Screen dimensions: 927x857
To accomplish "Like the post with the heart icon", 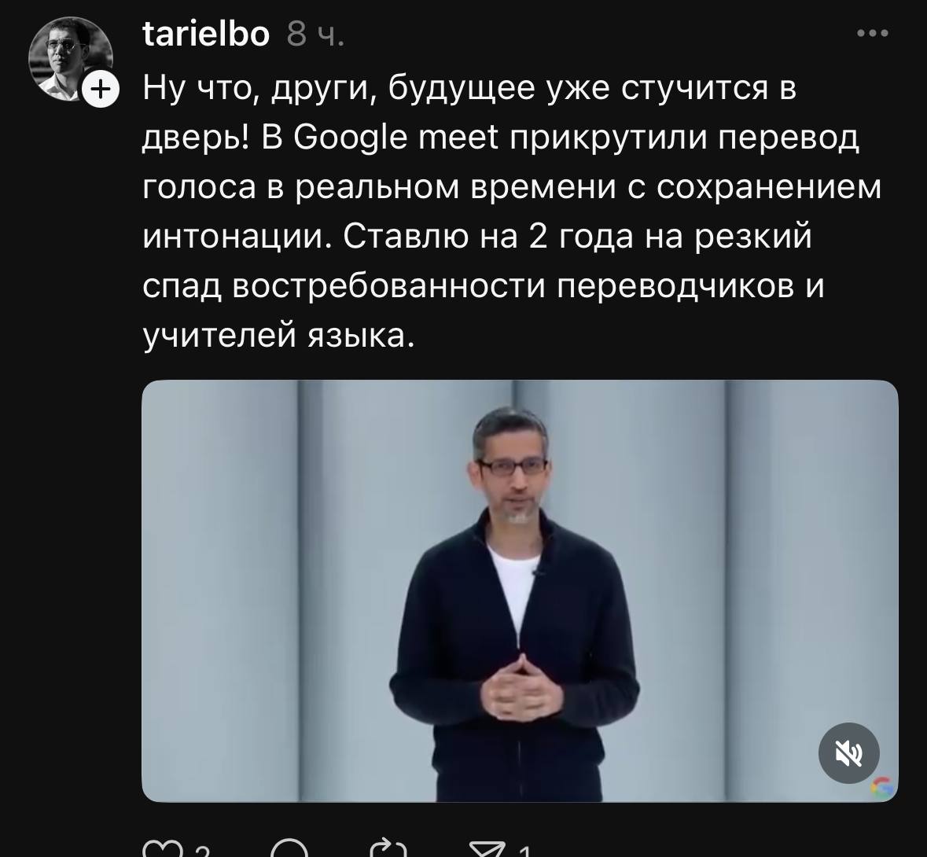I will pos(164,848).
